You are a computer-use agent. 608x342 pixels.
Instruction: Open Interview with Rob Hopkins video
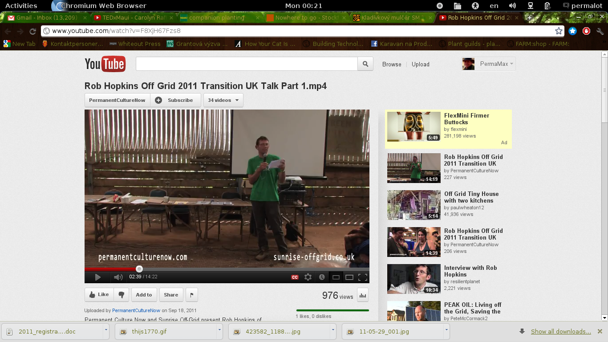pyautogui.click(x=470, y=271)
